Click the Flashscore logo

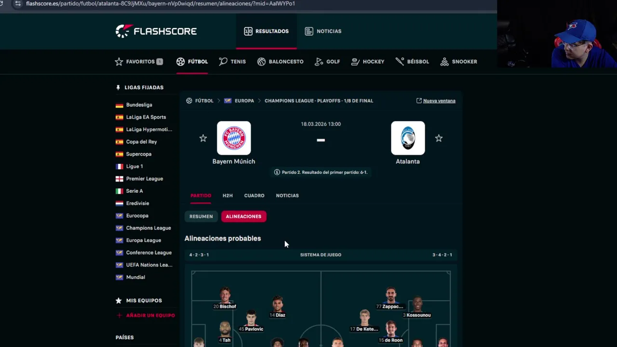click(x=156, y=31)
